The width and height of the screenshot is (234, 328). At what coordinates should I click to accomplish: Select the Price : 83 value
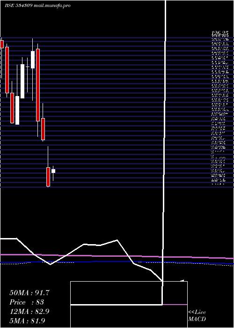pos(27,302)
